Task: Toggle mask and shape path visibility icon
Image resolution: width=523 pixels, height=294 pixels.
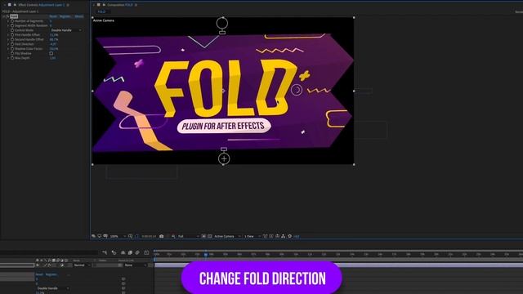Action: tap(136, 236)
